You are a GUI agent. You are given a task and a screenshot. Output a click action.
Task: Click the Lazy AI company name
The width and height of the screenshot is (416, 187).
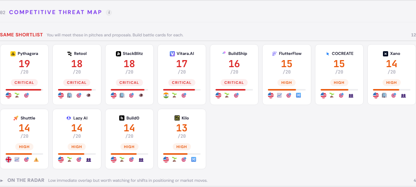click(80, 118)
